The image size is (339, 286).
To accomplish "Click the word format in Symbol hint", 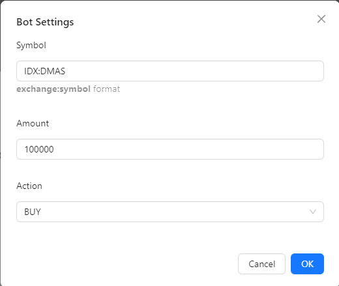I will 106,89.
